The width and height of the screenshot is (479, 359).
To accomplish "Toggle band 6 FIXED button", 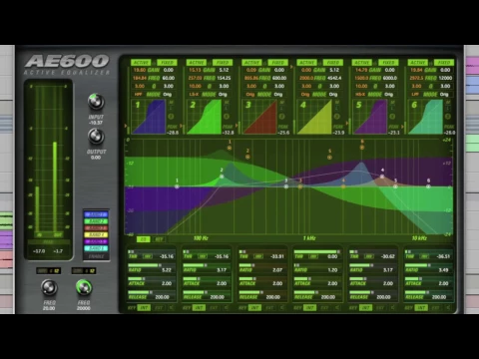I will click(x=444, y=63).
